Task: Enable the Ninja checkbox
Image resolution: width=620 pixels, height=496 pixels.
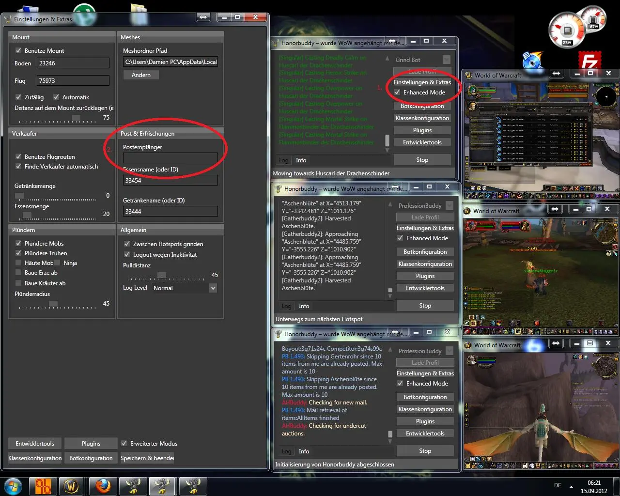Action: tap(58, 263)
